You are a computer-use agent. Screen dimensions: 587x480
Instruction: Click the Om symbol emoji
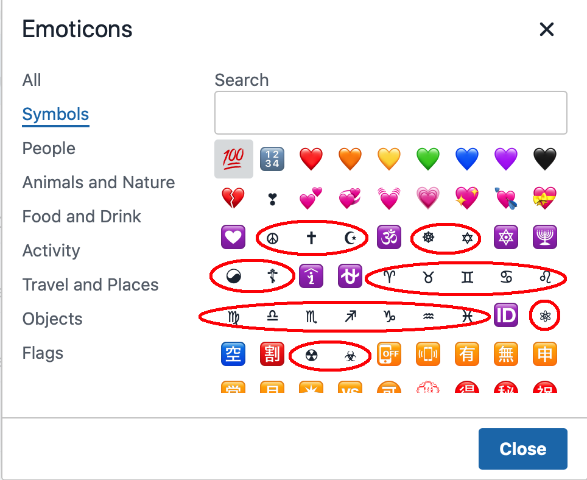tap(389, 238)
